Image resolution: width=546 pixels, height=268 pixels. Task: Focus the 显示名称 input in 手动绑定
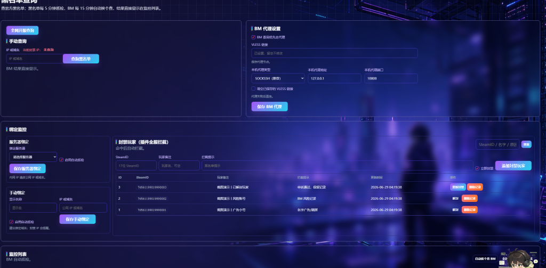(33, 208)
